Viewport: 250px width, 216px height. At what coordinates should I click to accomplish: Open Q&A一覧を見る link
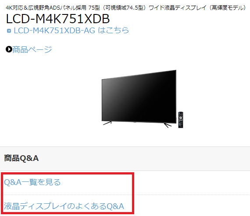click(x=32, y=182)
